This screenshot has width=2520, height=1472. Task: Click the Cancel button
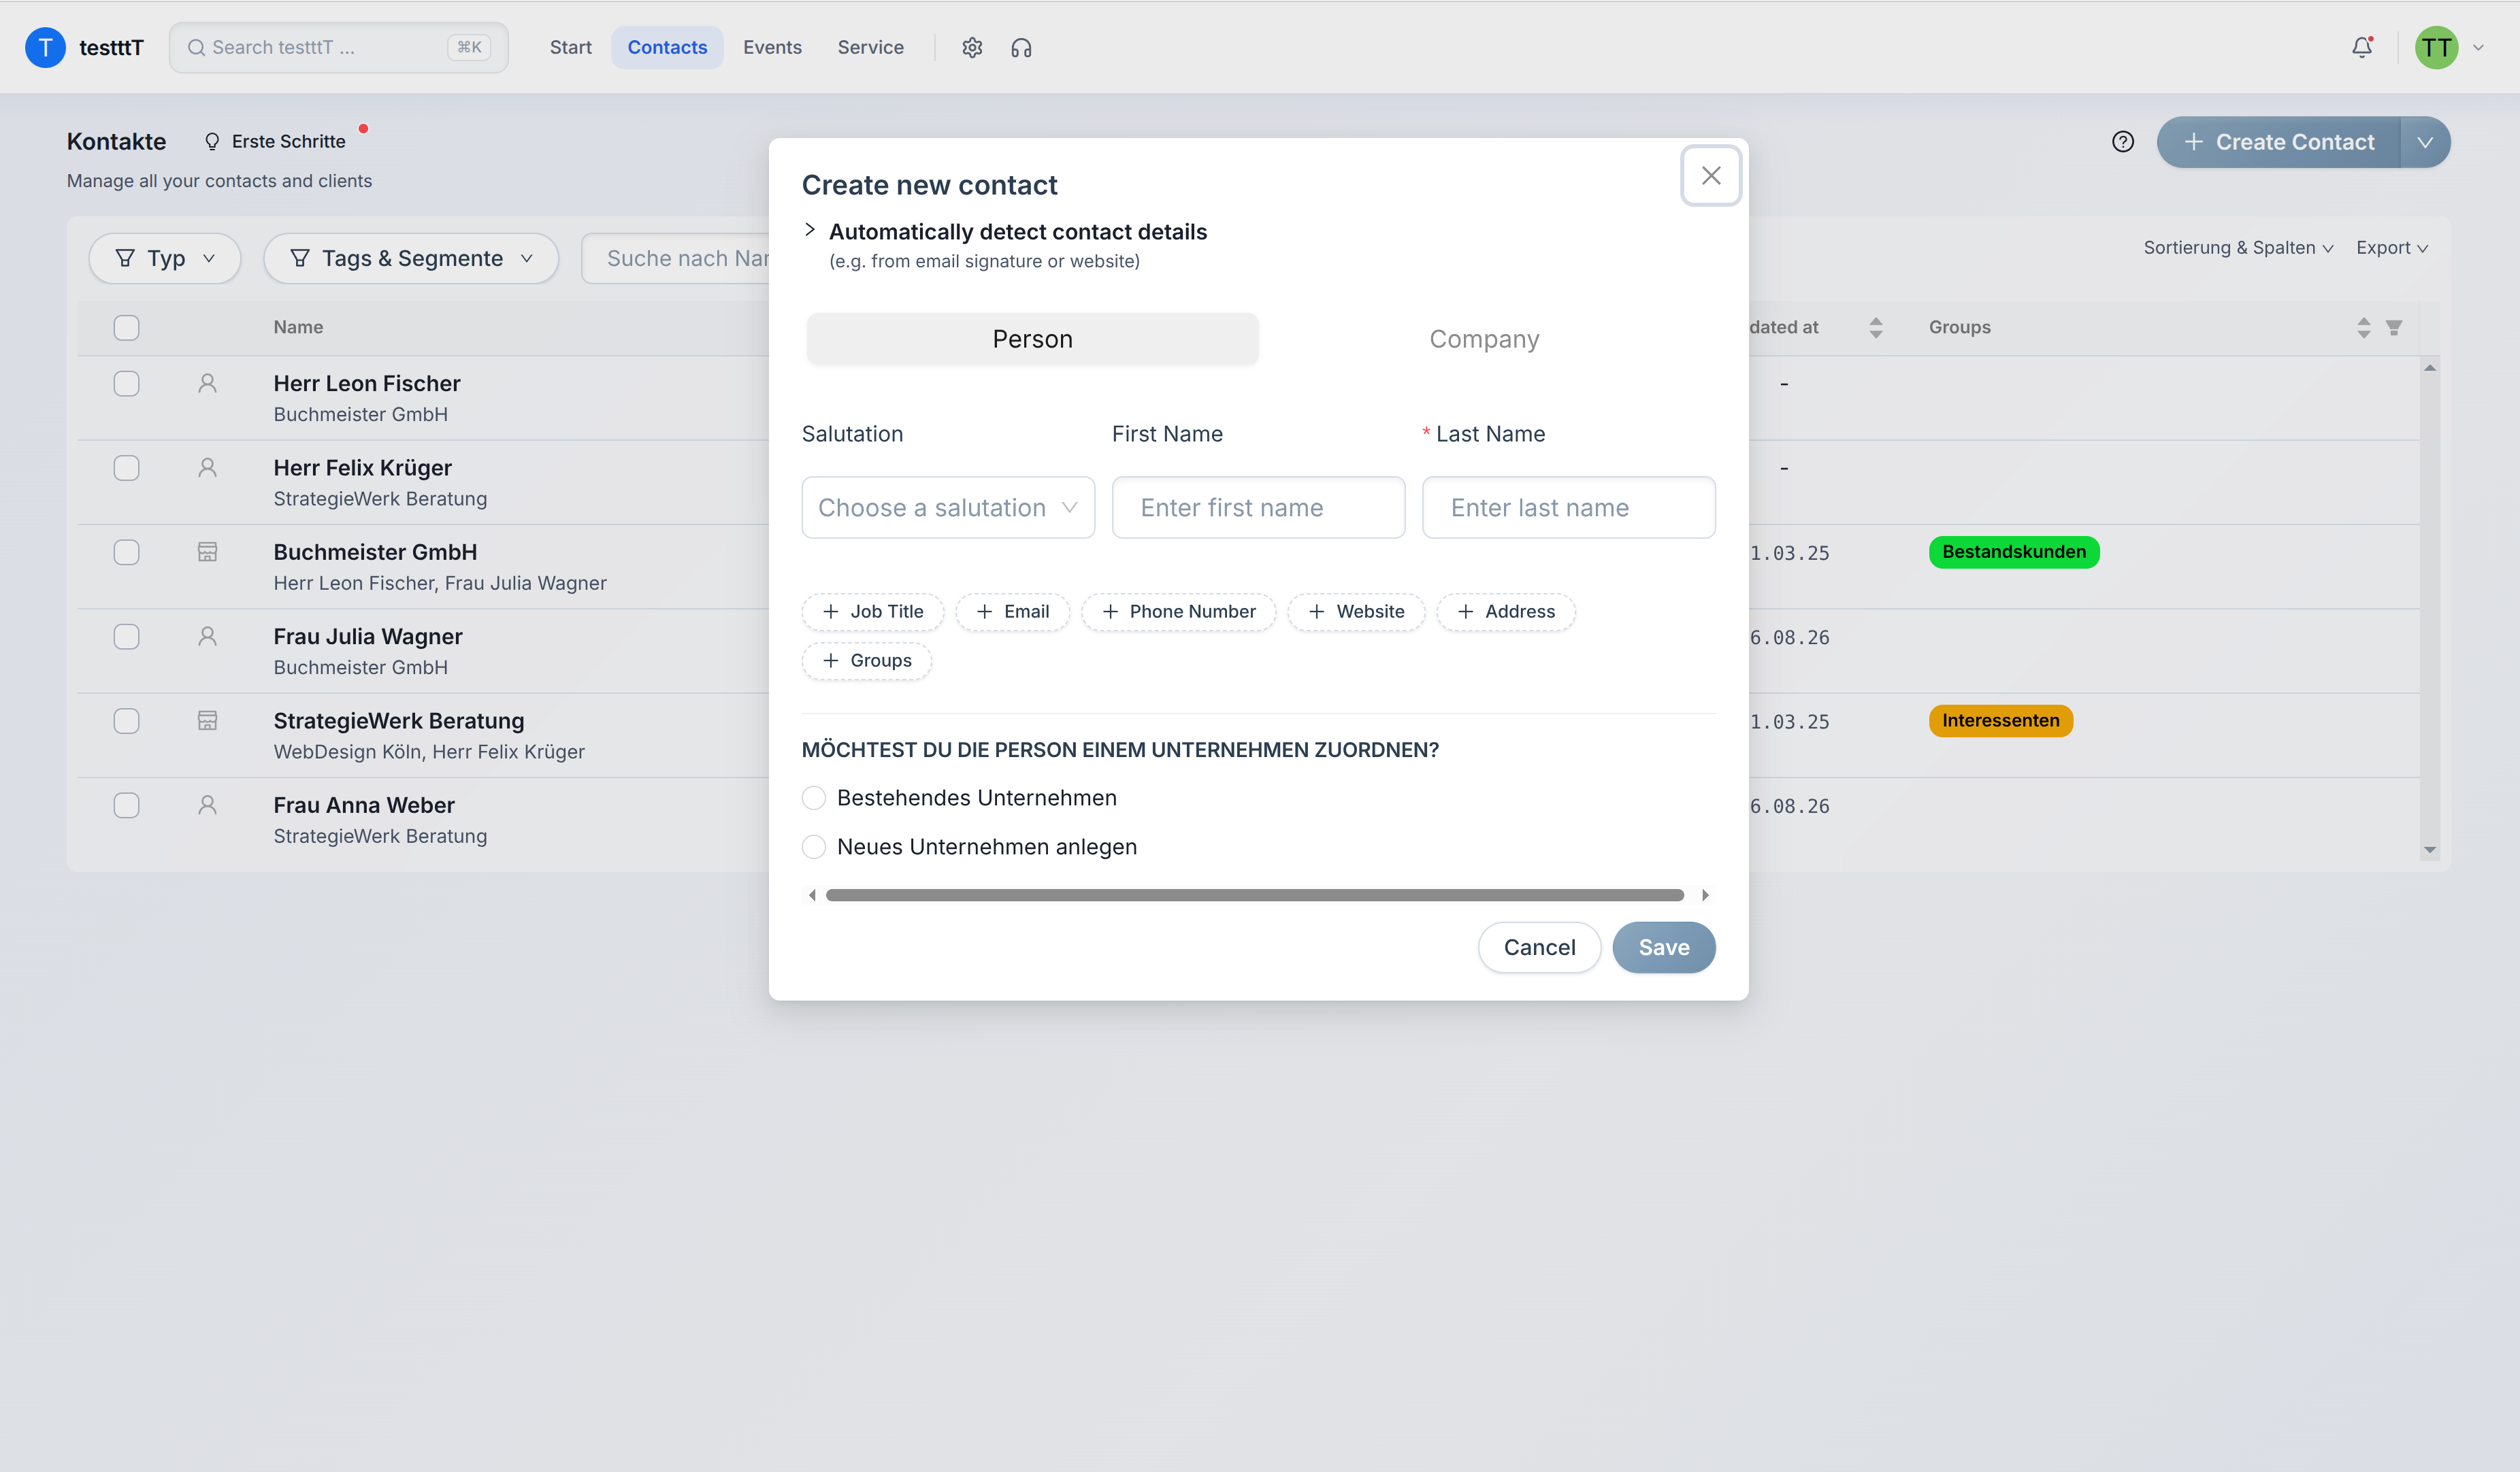[x=1539, y=948]
